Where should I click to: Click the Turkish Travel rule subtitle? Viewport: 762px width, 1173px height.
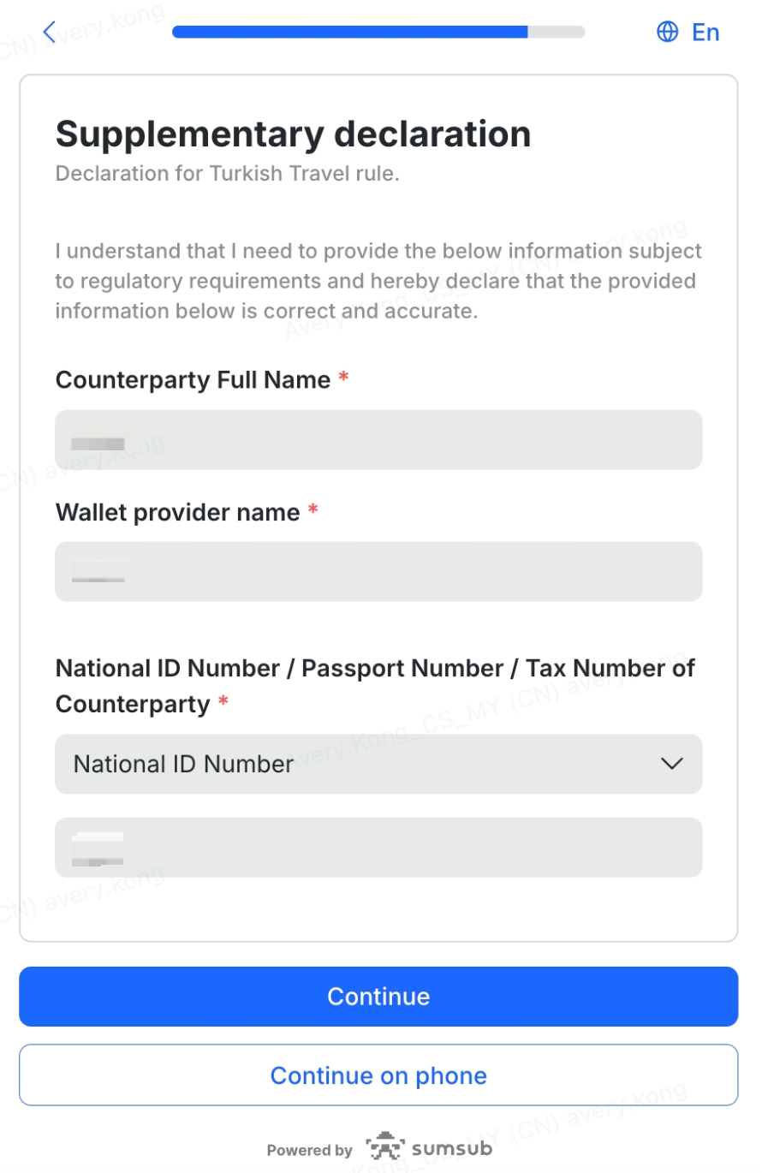pos(227,174)
